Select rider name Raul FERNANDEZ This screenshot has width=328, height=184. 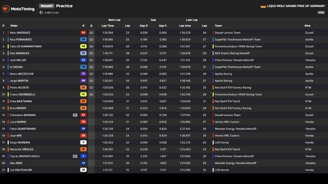pos(21,39)
